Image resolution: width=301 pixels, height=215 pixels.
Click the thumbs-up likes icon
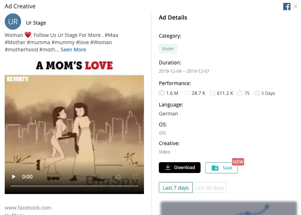pyautogui.click(x=162, y=93)
